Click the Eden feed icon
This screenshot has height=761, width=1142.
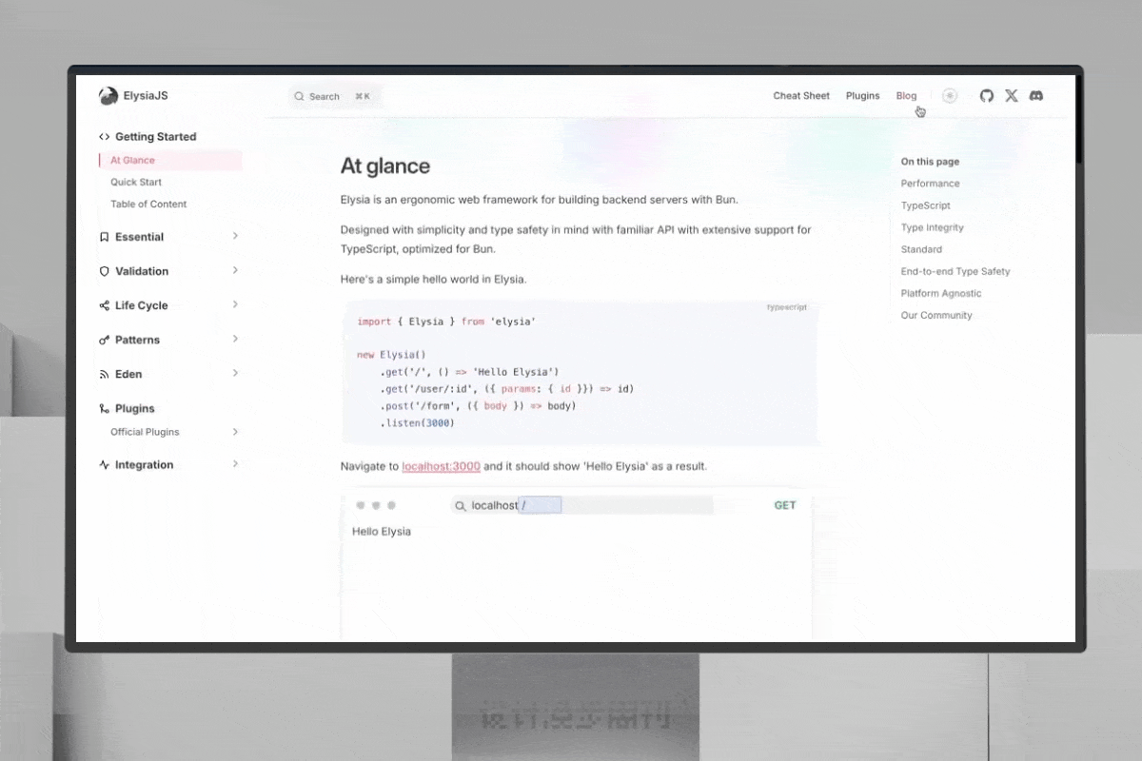pyautogui.click(x=105, y=374)
